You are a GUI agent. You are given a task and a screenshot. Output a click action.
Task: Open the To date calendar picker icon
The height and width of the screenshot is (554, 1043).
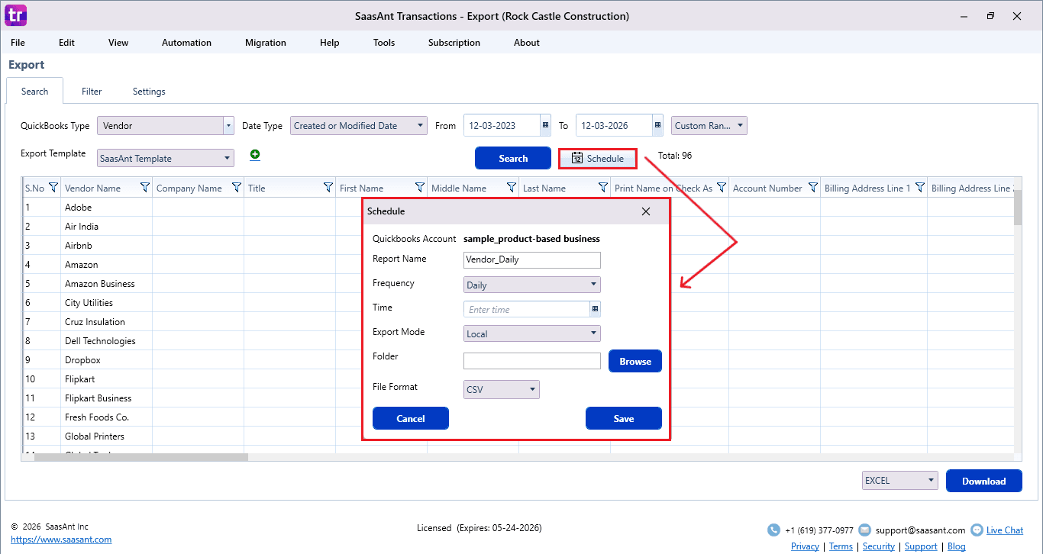pos(657,126)
